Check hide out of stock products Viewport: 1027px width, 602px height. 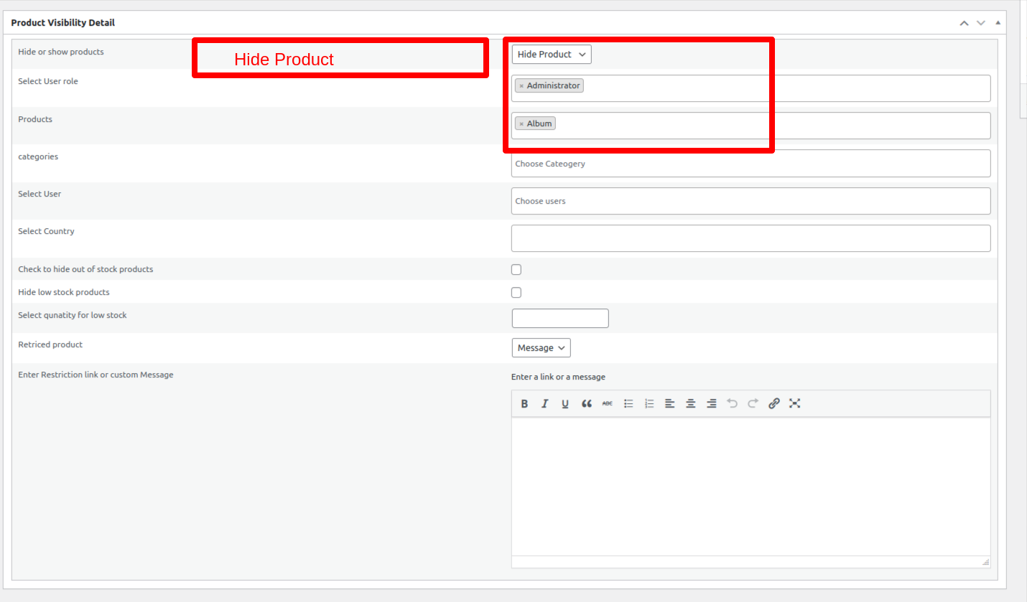[516, 270]
